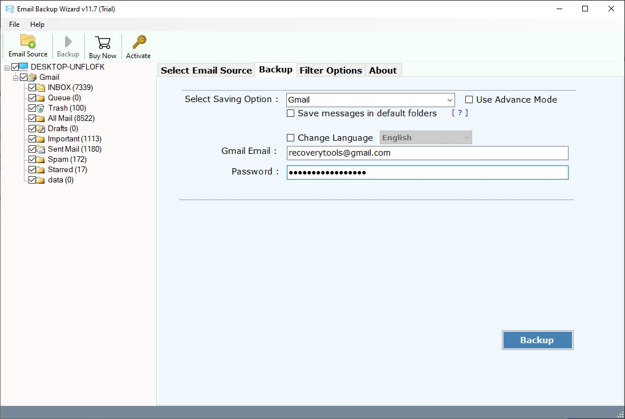
Task: Select the Sent Mail folder icon
Action: pos(41,149)
